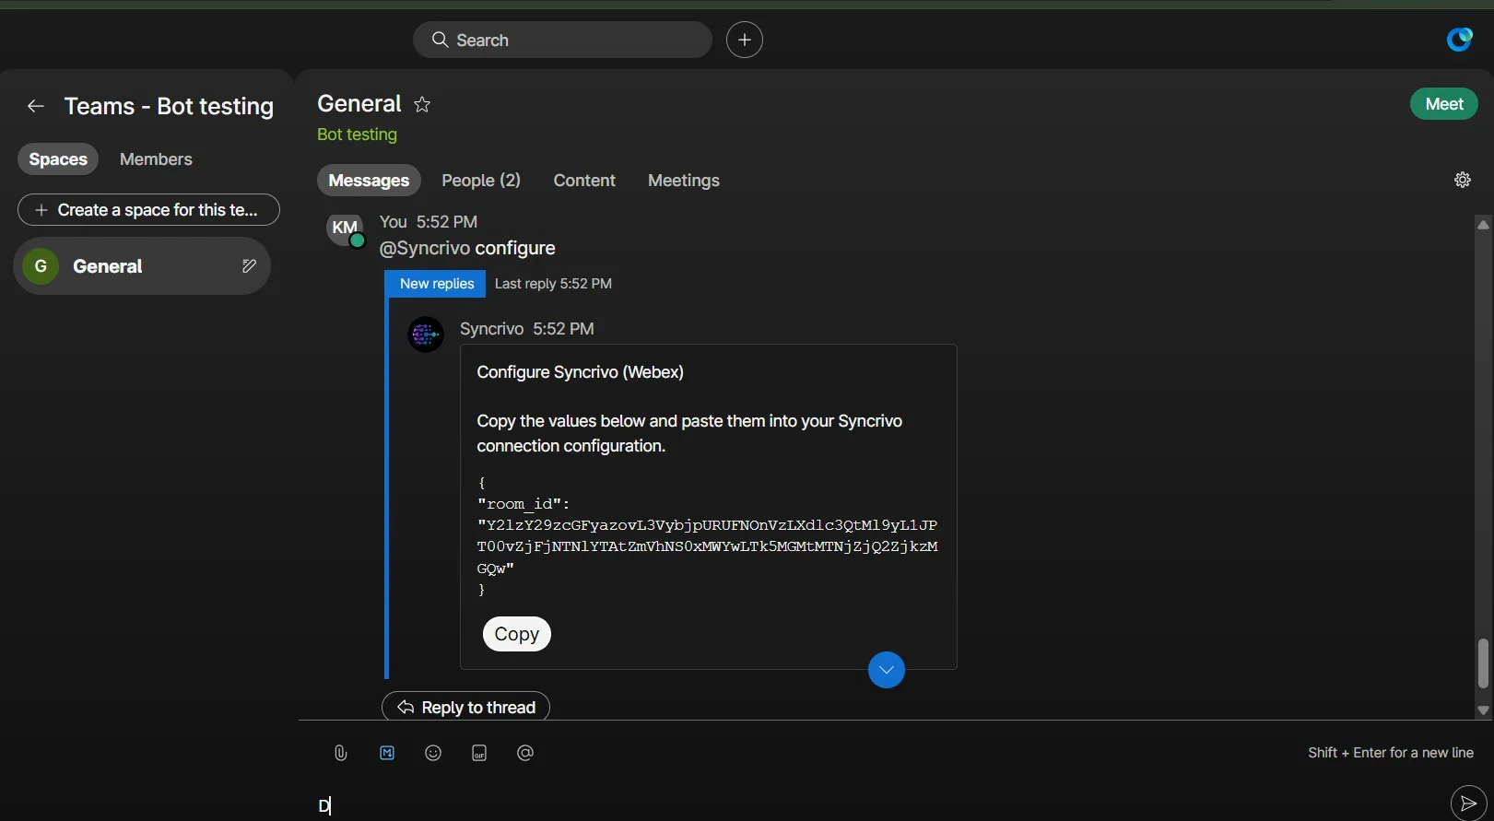Open the Meetings tab
The image size is (1494, 821).
(x=684, y=181)
